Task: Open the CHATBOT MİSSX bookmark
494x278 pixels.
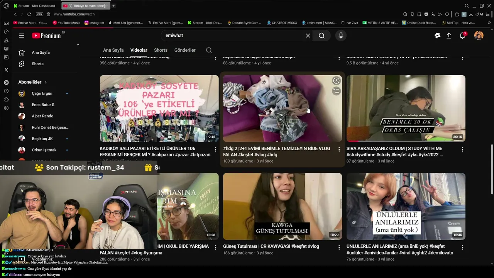Action: point(282,23)
